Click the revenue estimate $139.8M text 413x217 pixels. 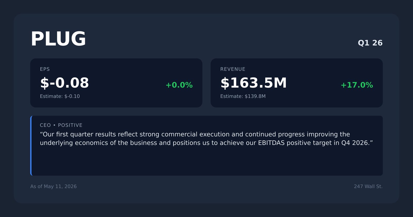click(x=243, y=96)
